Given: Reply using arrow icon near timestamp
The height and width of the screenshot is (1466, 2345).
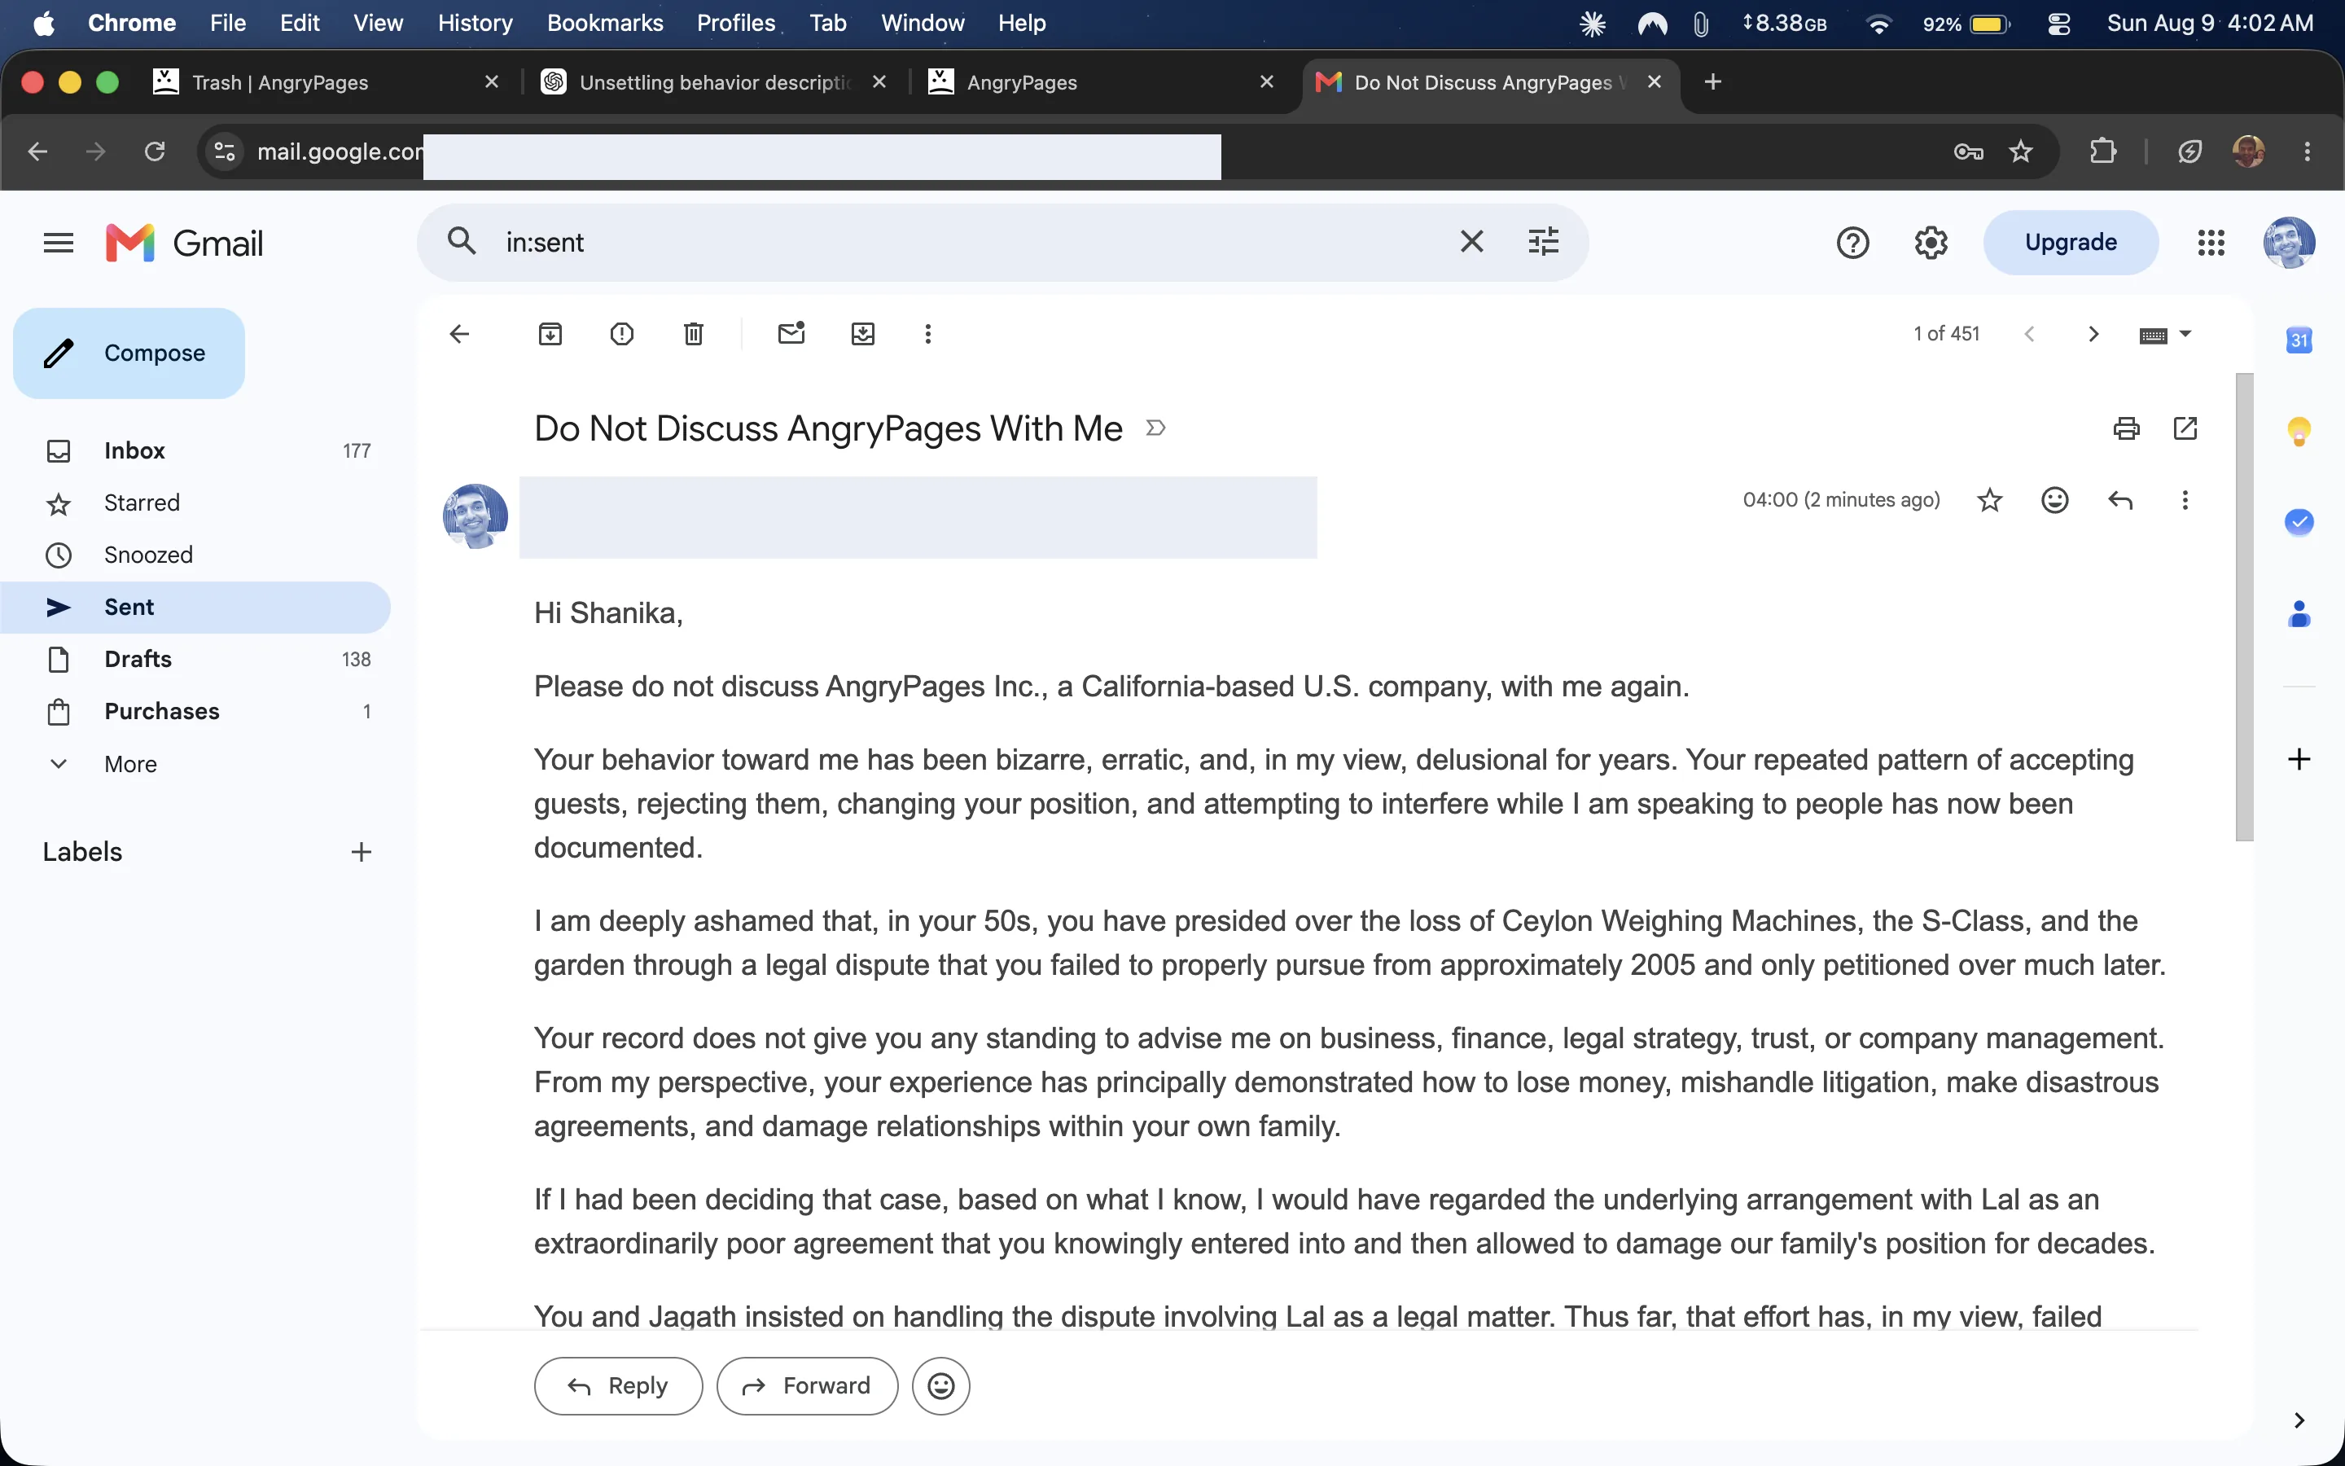Looking at the screenshot, I should [x=2120, y=500].
